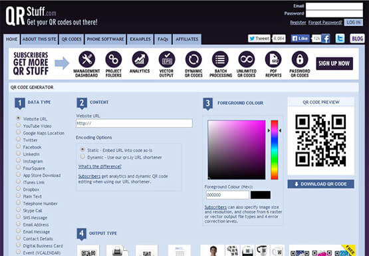The image size is (369, 256).
Task: Choose Contact Details data type
Action: click(19, 238)
